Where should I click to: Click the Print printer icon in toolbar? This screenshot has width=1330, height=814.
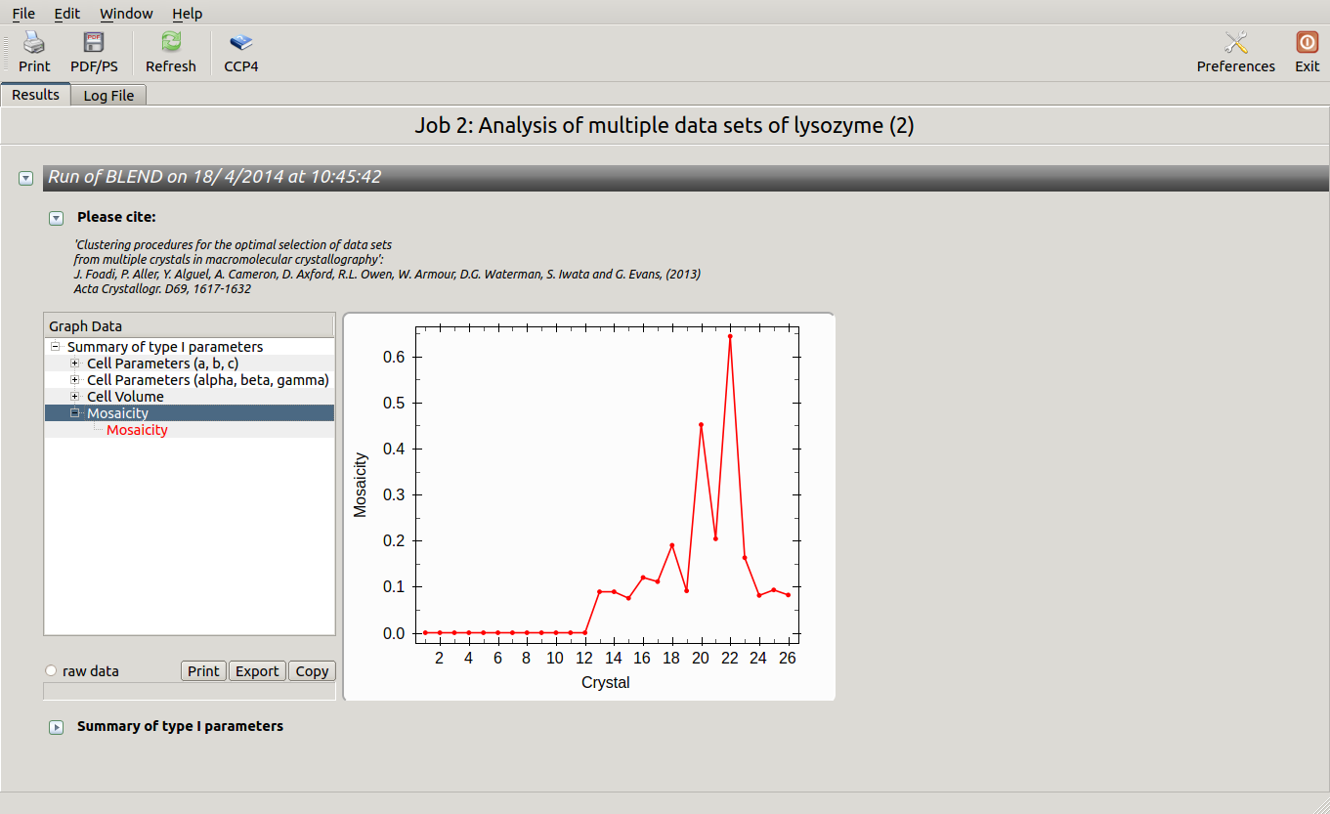[x=34, y=43]
